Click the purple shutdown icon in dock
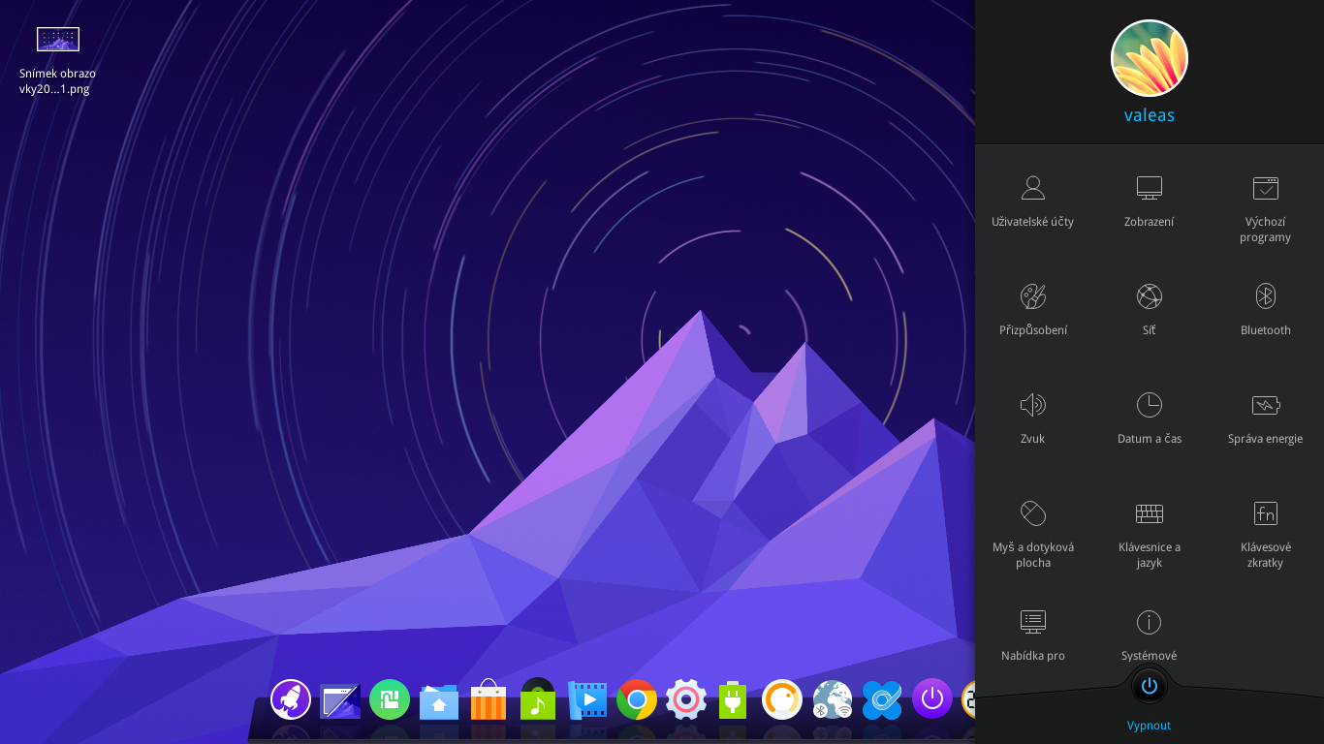 click(932, 698)
